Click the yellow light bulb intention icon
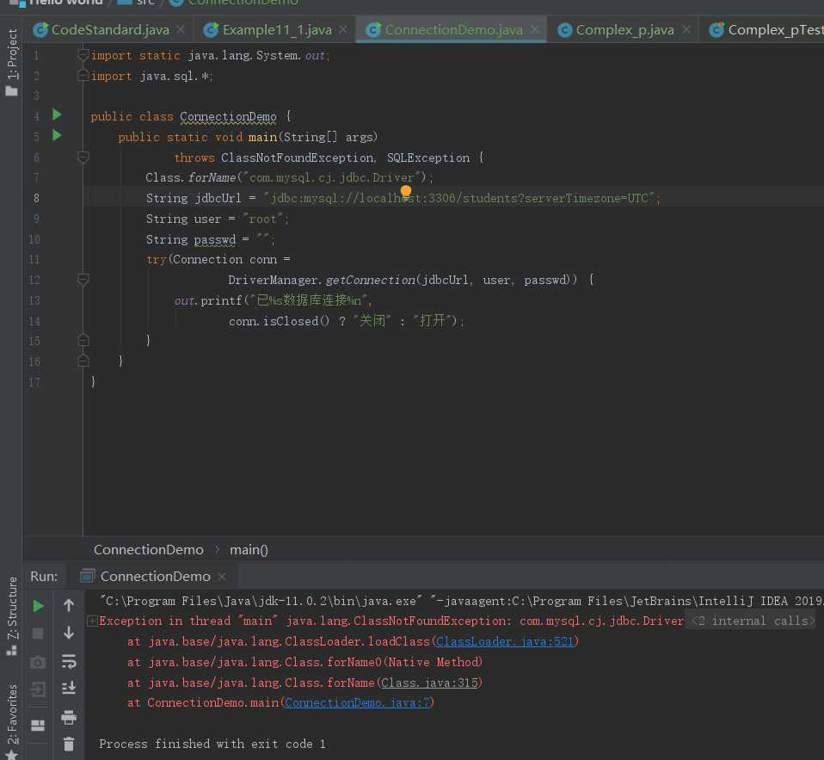The width and height of the screenshot is (824, 760). click(x=406, y=192)
